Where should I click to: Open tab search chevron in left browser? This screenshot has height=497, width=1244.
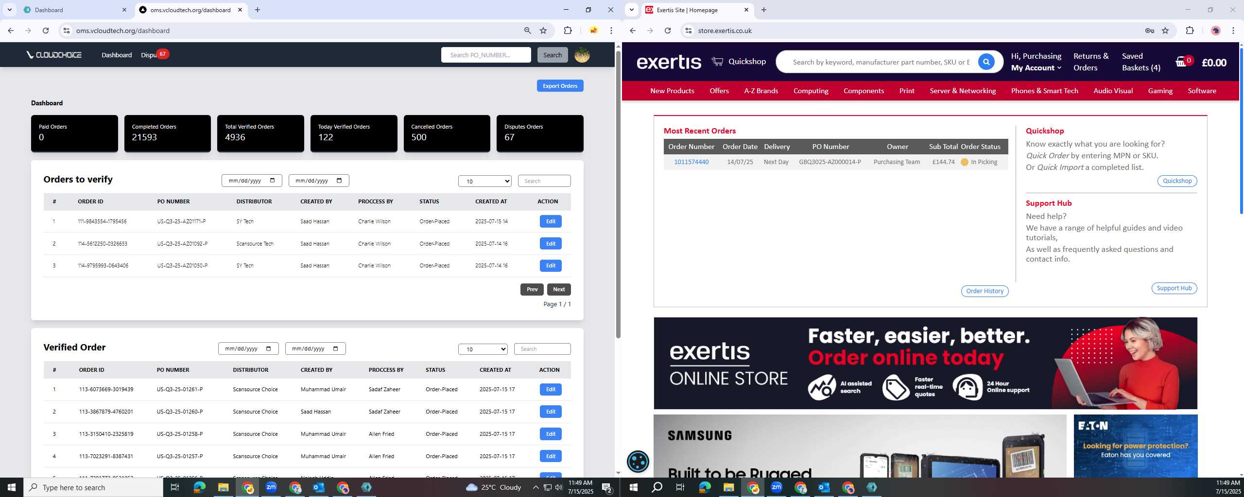[x=9, y=10]
